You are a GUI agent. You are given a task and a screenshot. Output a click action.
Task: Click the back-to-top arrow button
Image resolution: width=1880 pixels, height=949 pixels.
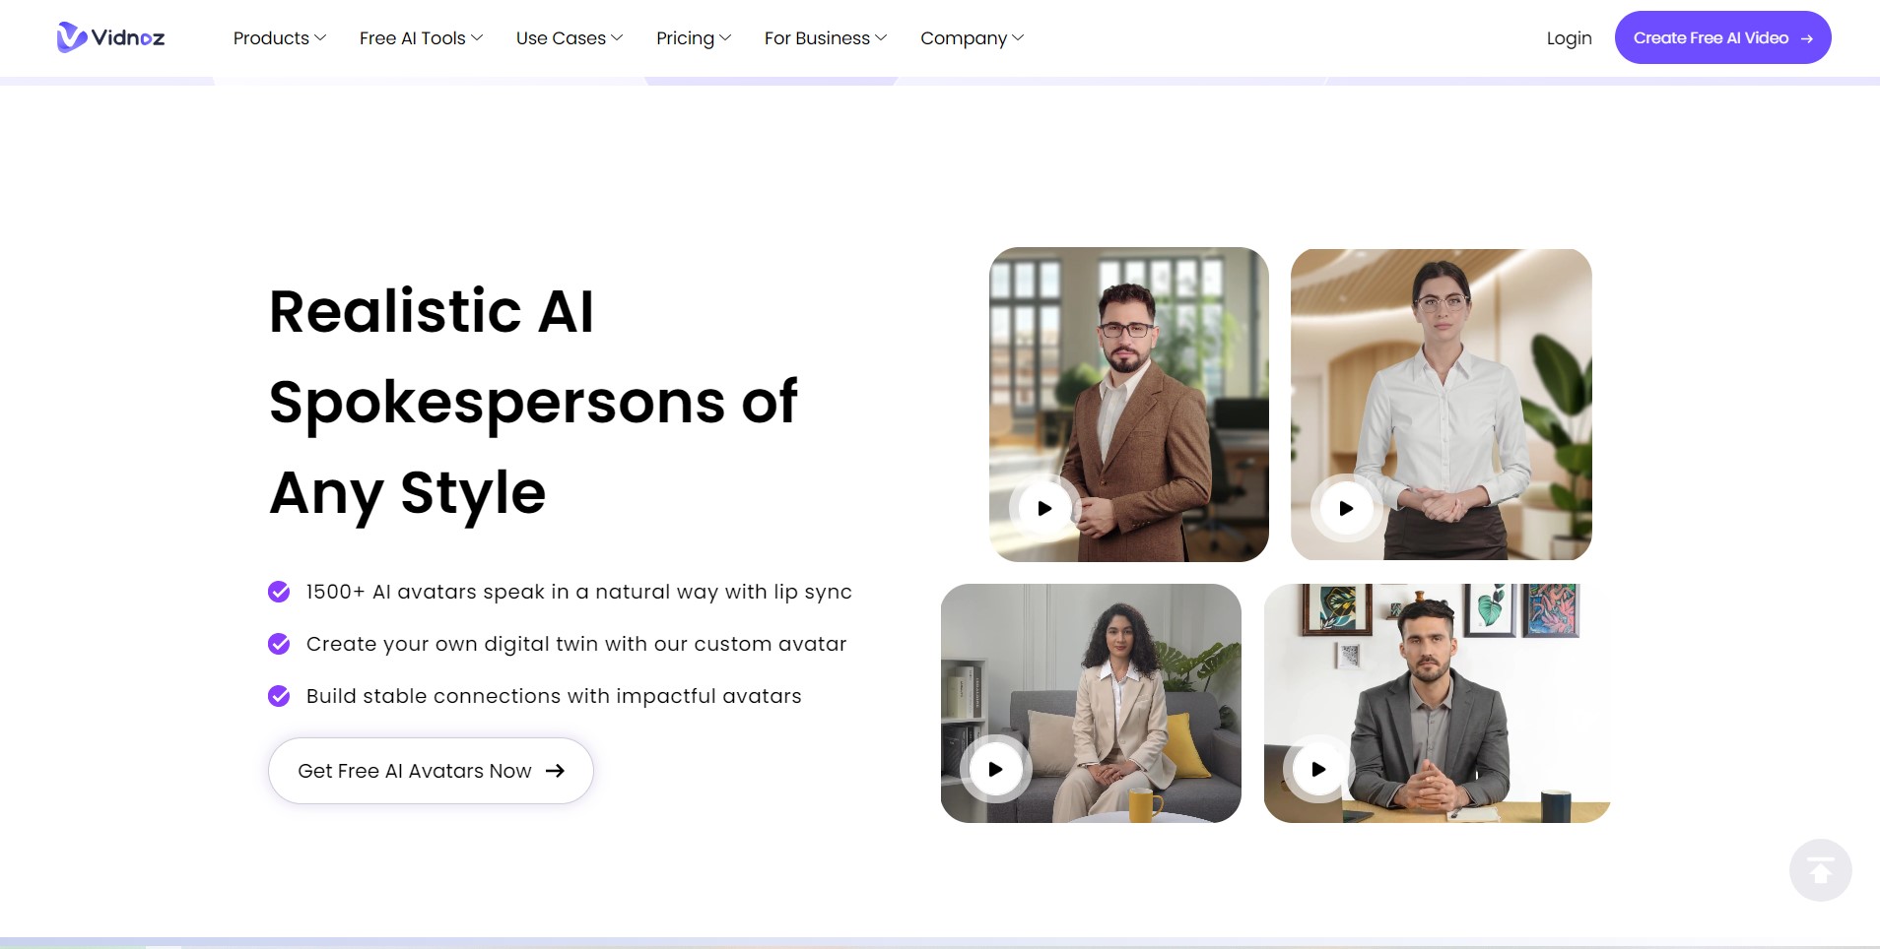1820,870
